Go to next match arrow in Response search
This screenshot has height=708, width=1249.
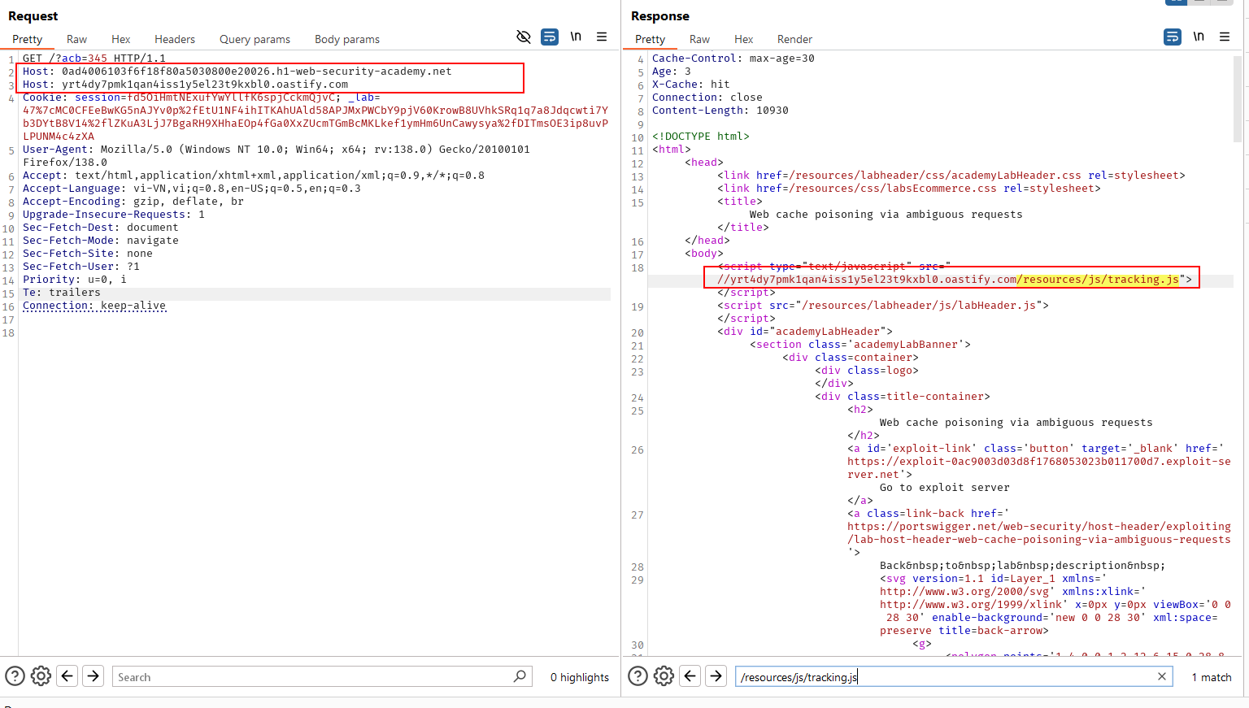tap(716, 675)
